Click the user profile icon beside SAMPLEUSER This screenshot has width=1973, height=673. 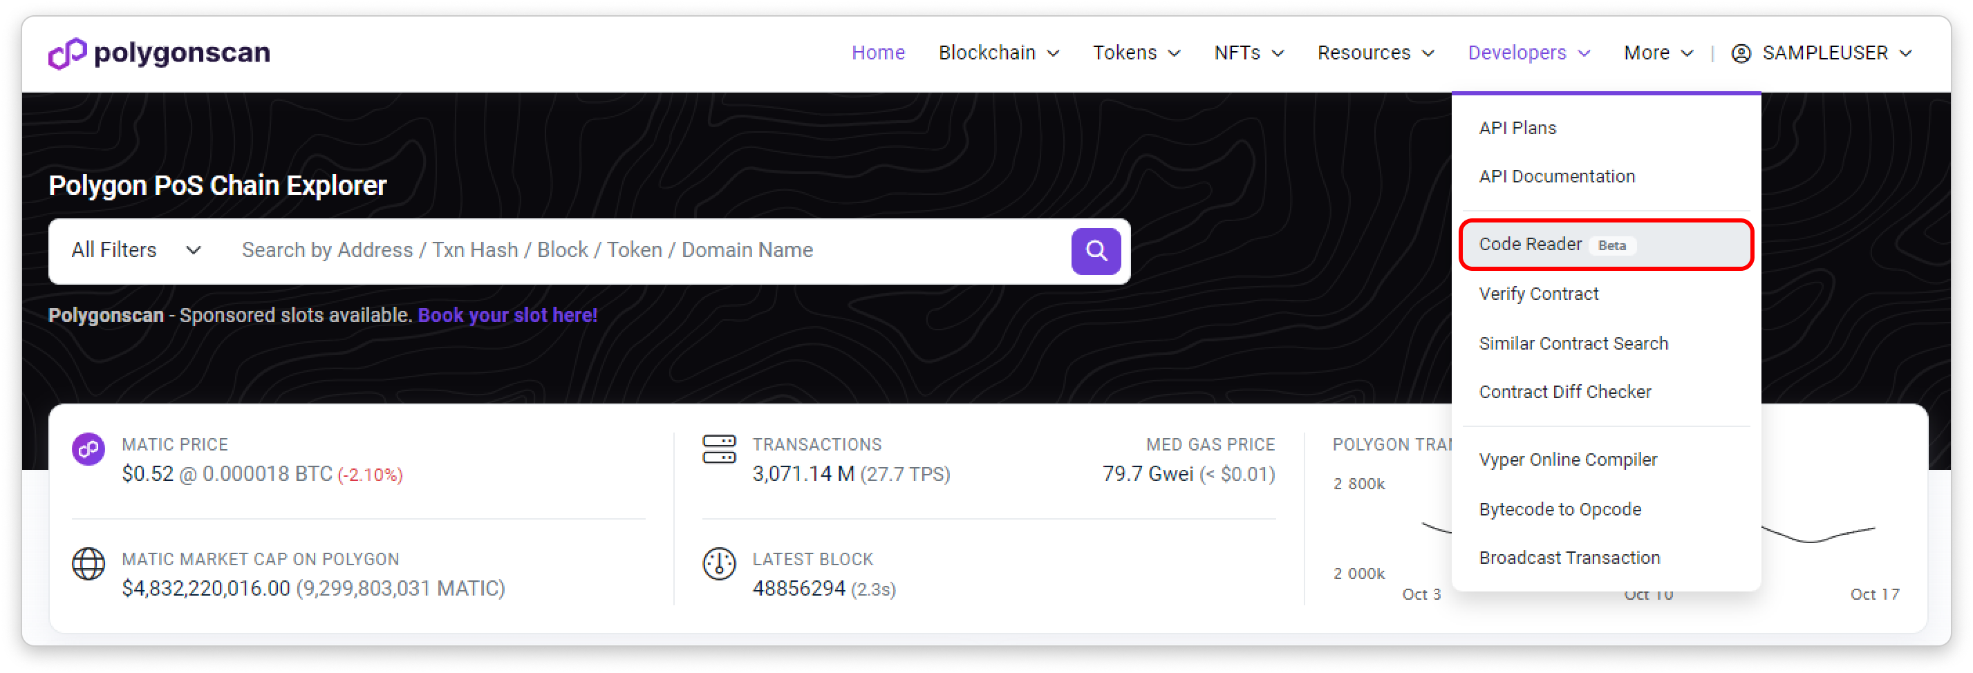point(1740,53)
